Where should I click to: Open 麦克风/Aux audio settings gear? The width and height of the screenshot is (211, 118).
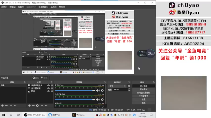pos(102,90)
